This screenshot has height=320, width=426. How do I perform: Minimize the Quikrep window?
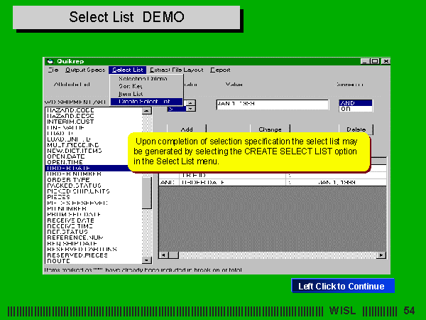tap(365, 61)
